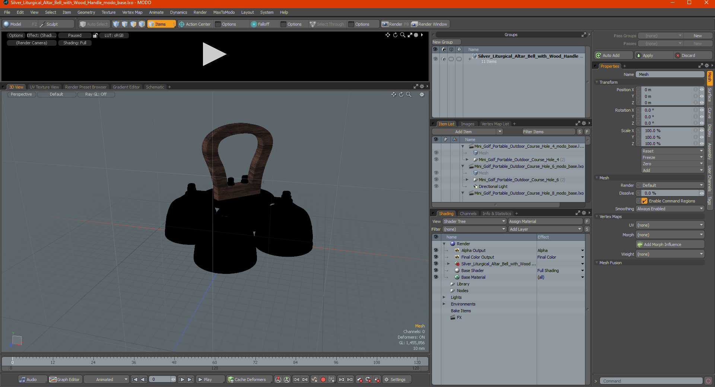Click Filter Items field

click(x=548, y=132)
